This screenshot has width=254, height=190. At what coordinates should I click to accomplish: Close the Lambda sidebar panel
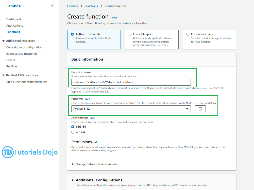pos(52,6)
